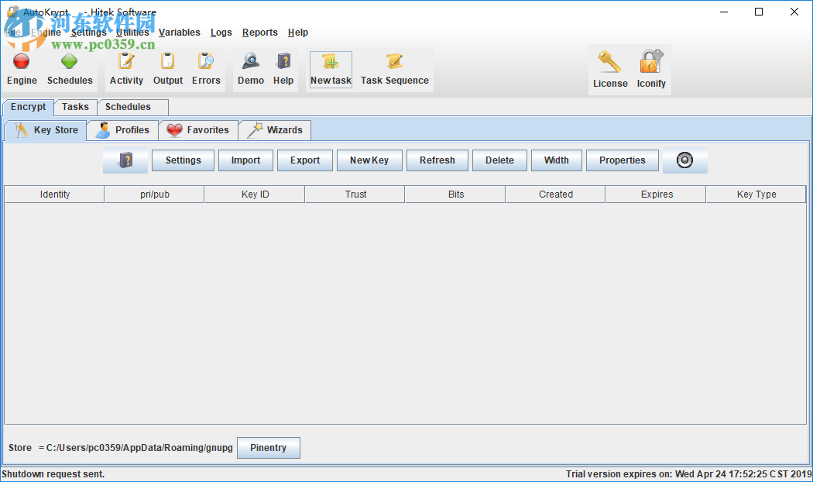This screenshot has height=482, width=813.
Task: Open the Reports menu
Action: pos(259,33)
